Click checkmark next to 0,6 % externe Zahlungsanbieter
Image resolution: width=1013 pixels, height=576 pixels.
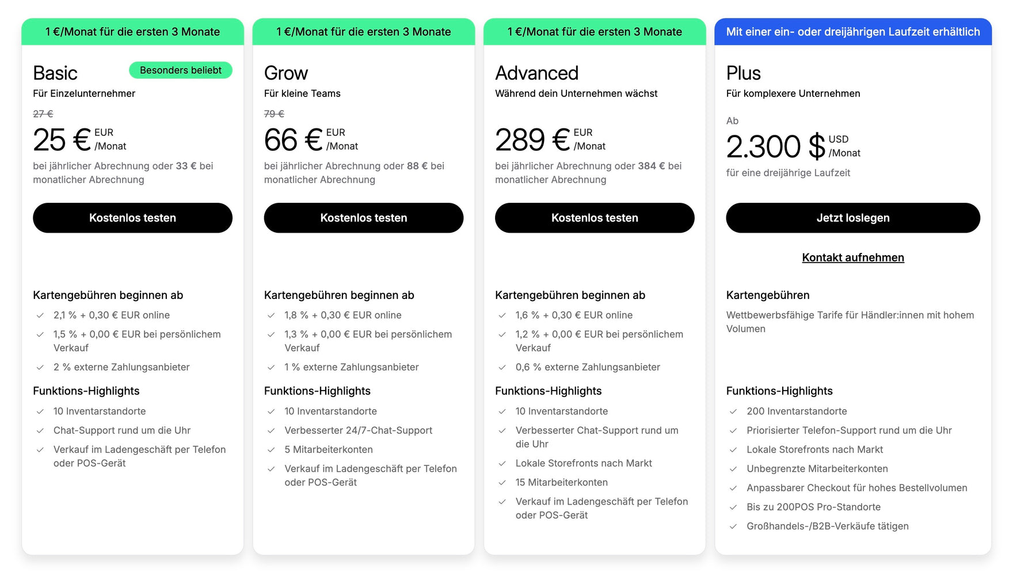(502, 367)
